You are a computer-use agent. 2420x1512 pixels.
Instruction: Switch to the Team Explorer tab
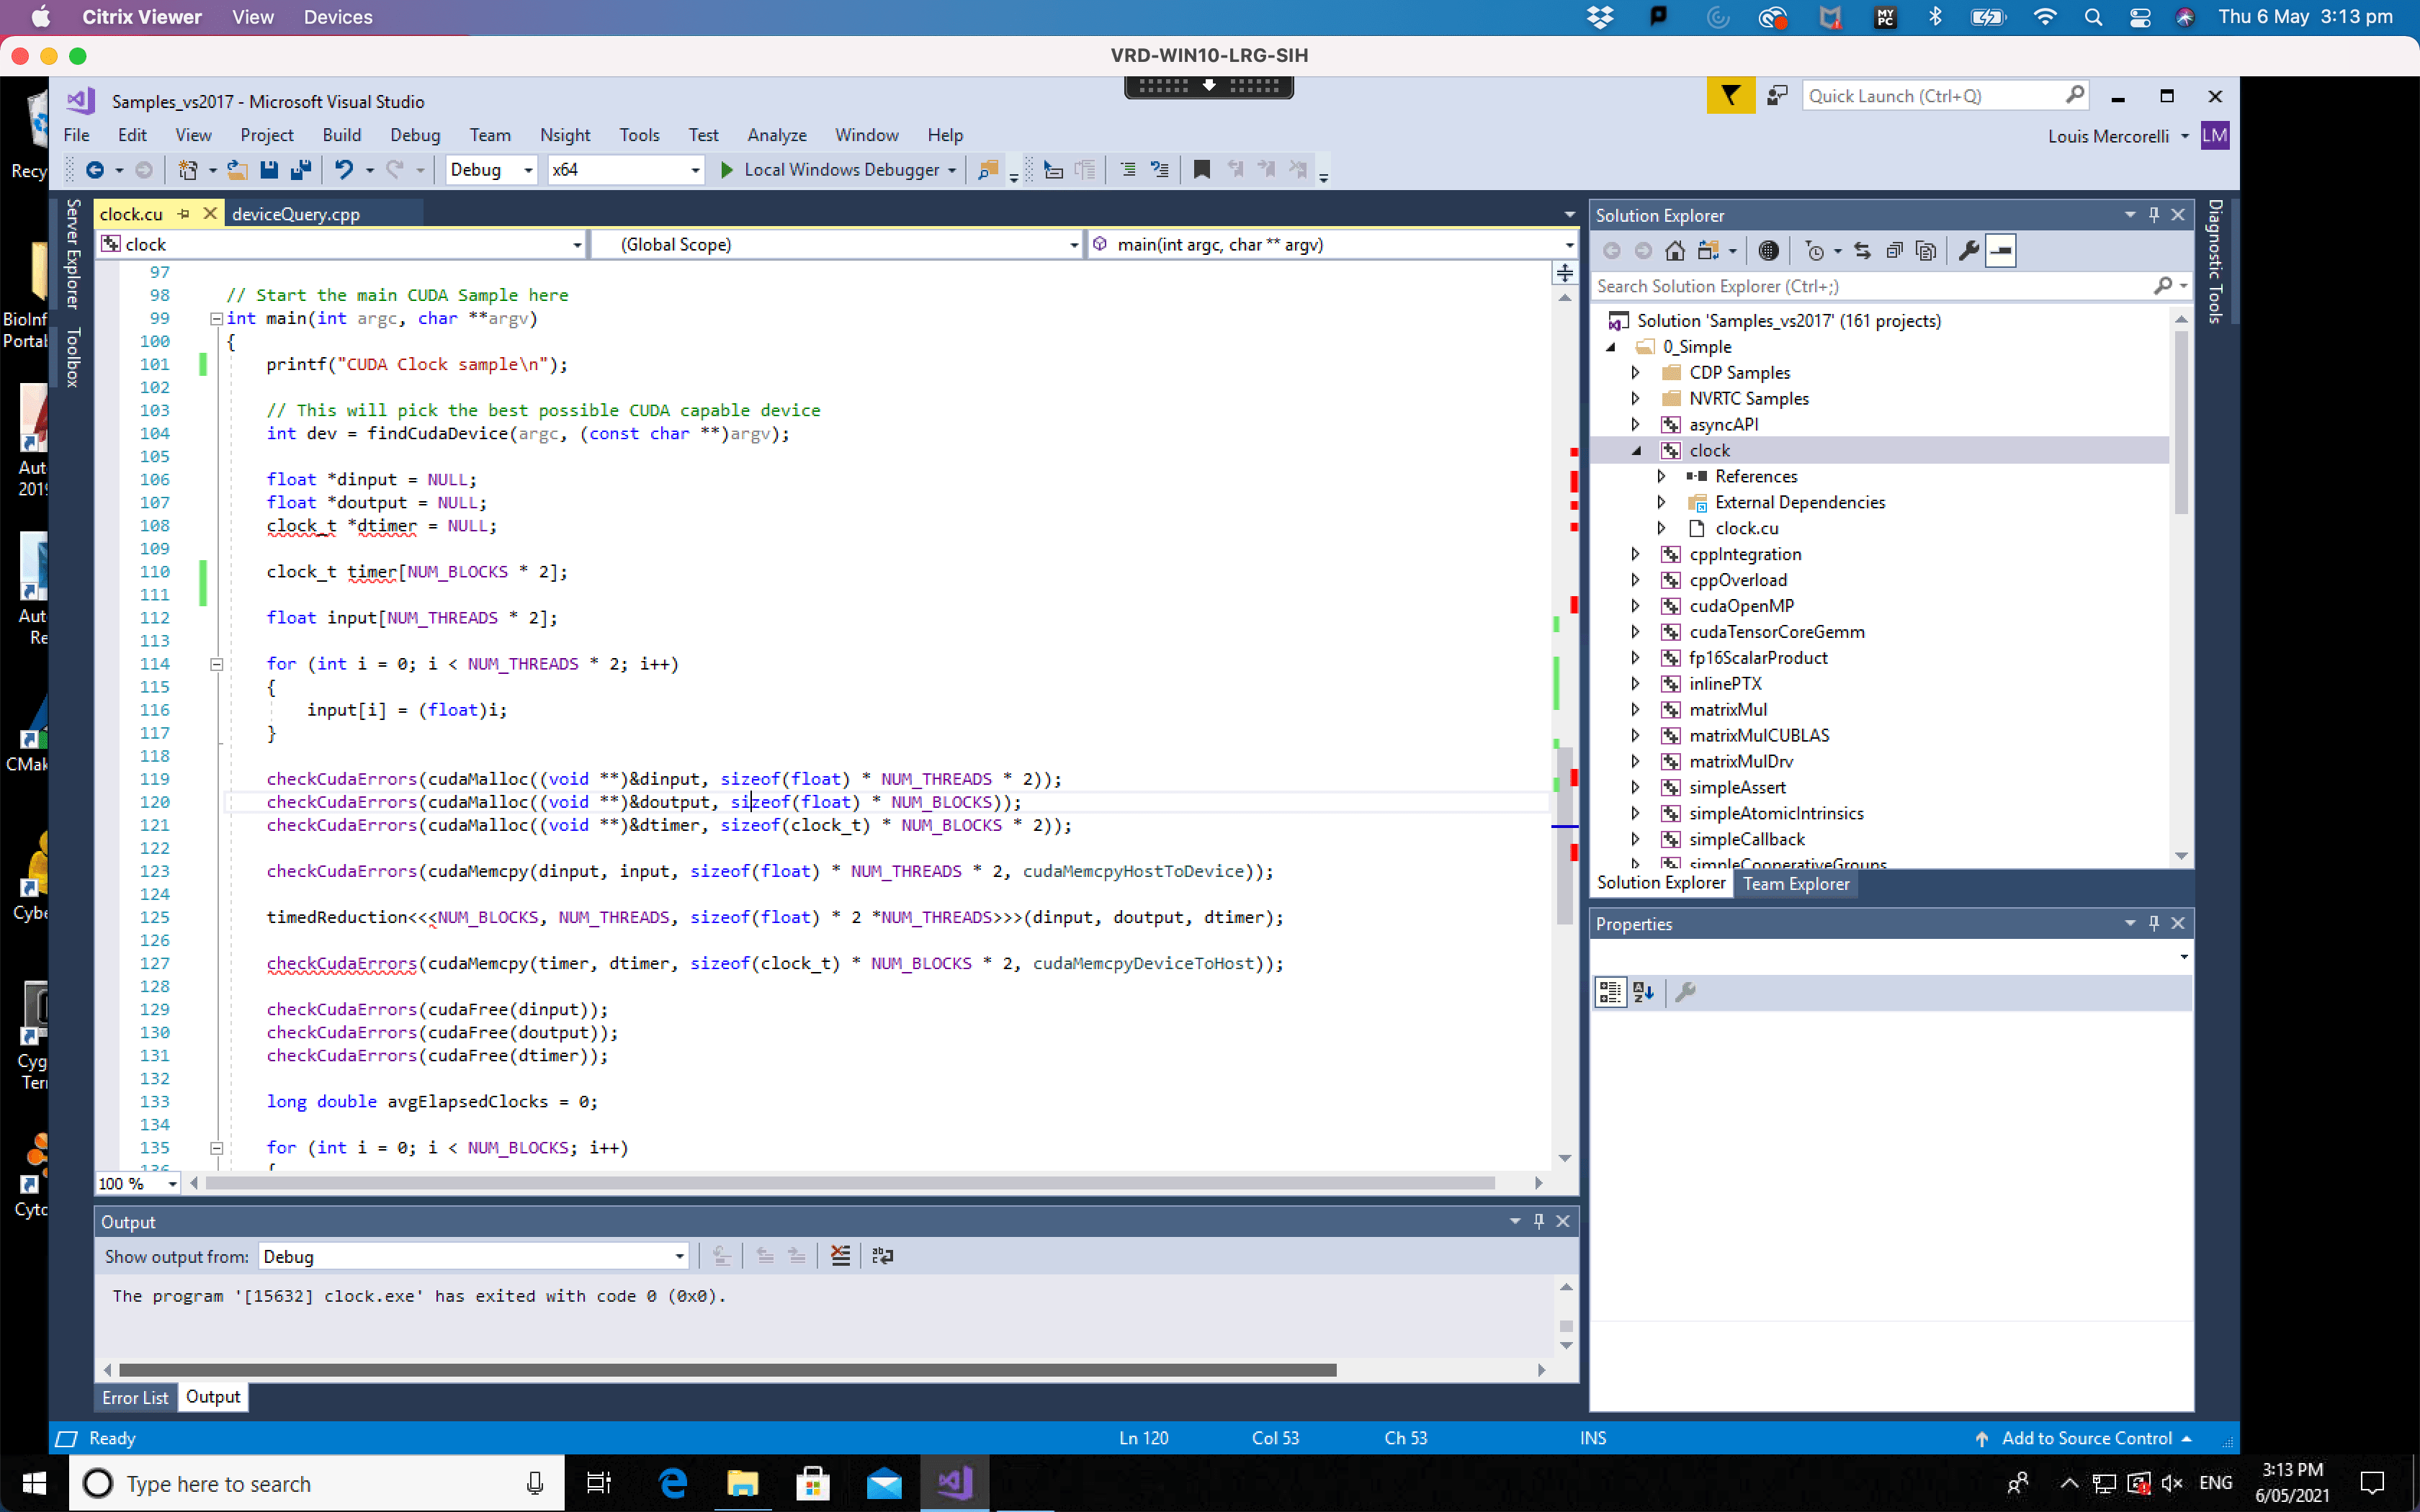pyautogui.click(x=1795, y=883)
